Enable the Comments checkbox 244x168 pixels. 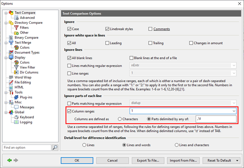click(x=150, y=29)
